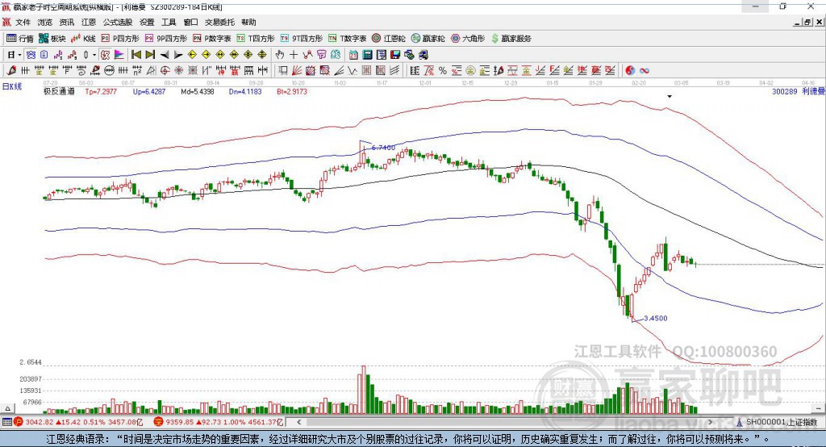Click the small black triangle above chart
Image resolution: width=826 pixels, height=447 pixels.
tap(670, 97)
